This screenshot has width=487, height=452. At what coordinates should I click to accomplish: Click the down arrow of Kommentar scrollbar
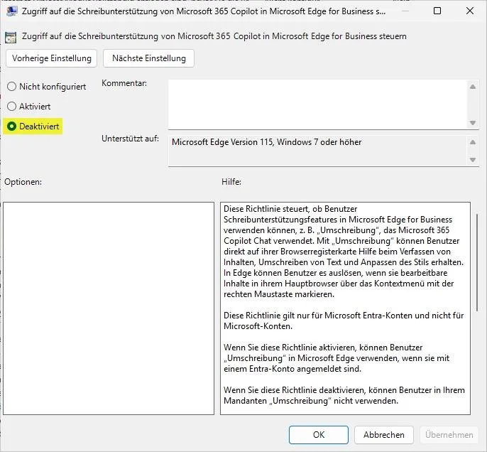pyautogui.click(x=473, y=122)
